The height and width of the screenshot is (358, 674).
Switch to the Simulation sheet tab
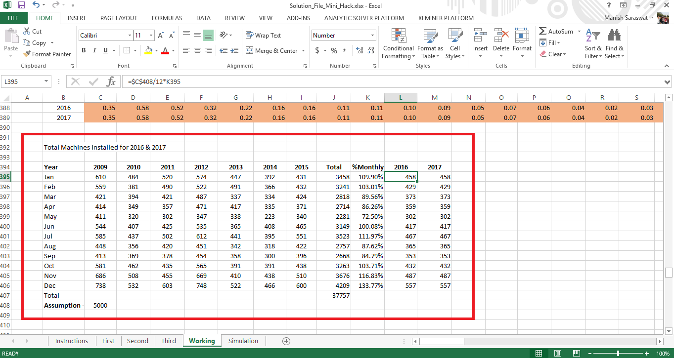(243, 341)
